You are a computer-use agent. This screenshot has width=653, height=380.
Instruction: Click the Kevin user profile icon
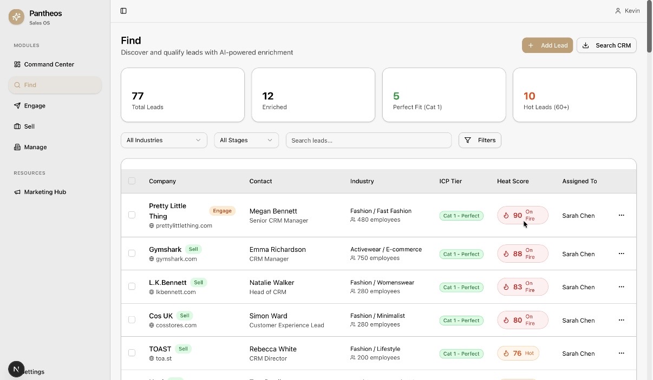coord(618,11)
